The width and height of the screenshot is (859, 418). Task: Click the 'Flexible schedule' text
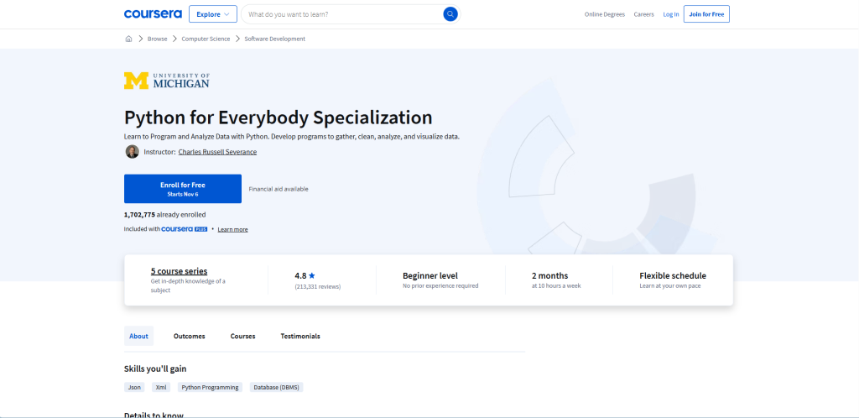[x=673, y=276]
